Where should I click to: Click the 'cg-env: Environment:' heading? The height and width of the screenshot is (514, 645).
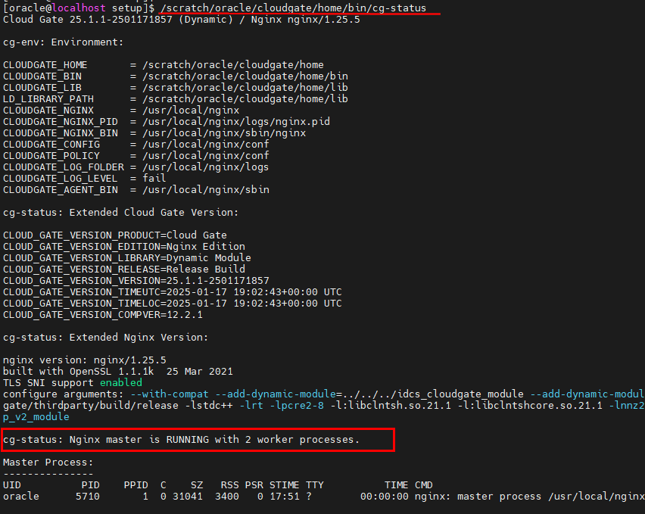click(x=63, y=42)
